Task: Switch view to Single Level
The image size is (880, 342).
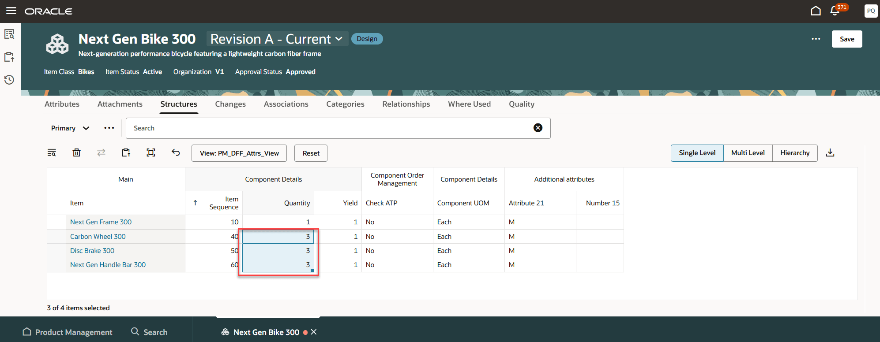Action: [697, 153]
